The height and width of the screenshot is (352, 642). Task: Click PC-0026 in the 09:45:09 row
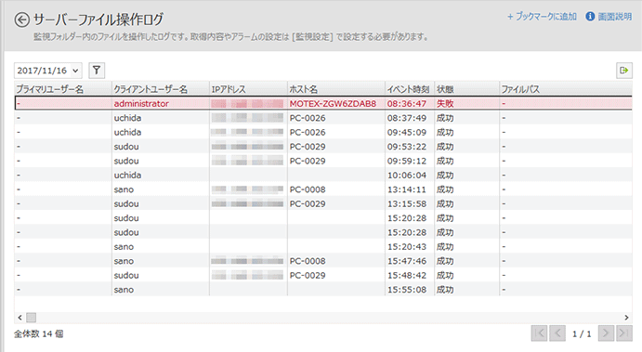click(308, 132)
